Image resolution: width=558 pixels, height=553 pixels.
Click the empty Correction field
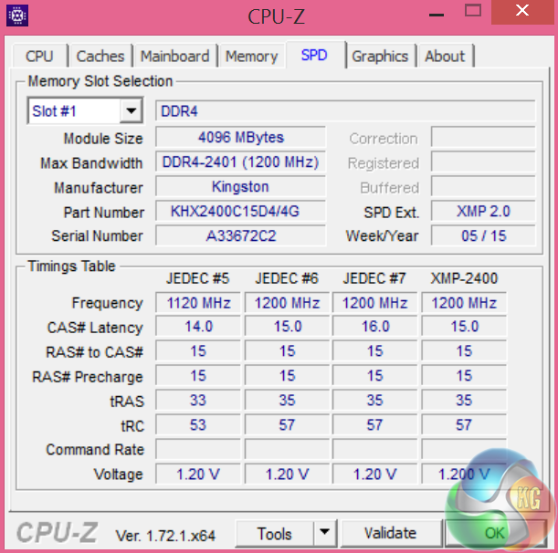pyautogui.click(x=483, y=137)
